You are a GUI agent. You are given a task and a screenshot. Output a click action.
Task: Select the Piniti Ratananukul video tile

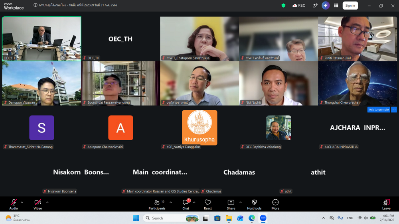coord(358,39)
